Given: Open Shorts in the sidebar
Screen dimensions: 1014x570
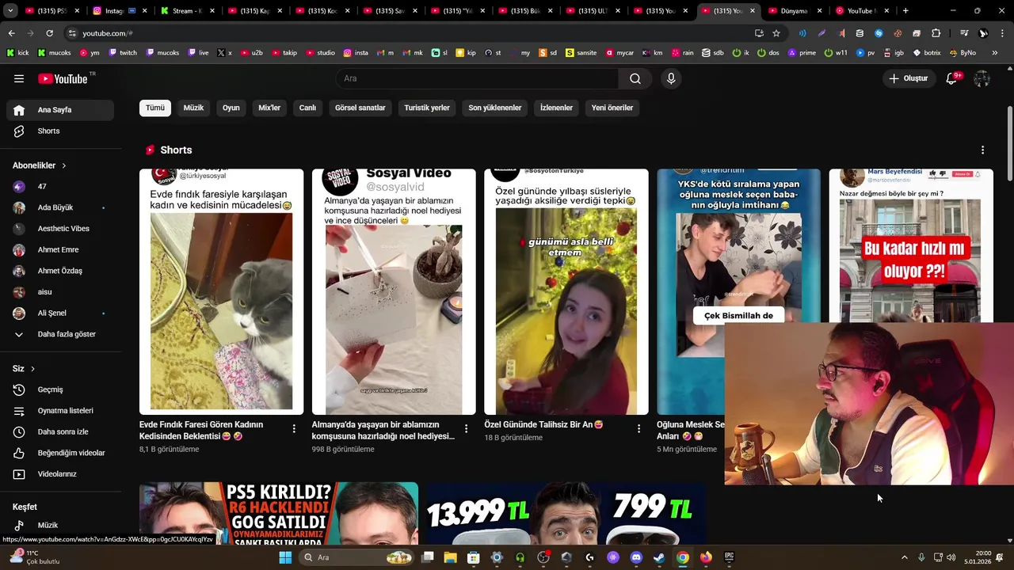Looking at the screenshot, I should pos(60,131).
